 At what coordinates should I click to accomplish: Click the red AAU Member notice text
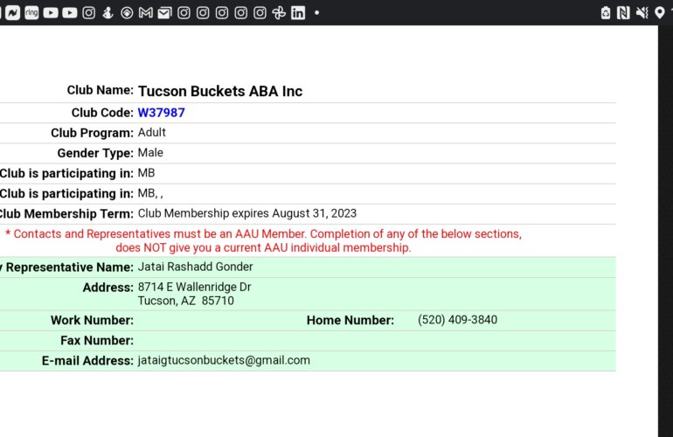(263, 241)
